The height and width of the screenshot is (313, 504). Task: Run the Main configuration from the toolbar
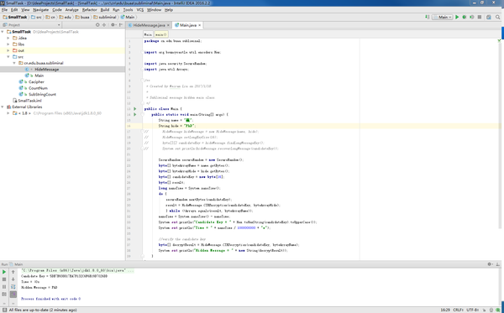[x=457, y=17]
